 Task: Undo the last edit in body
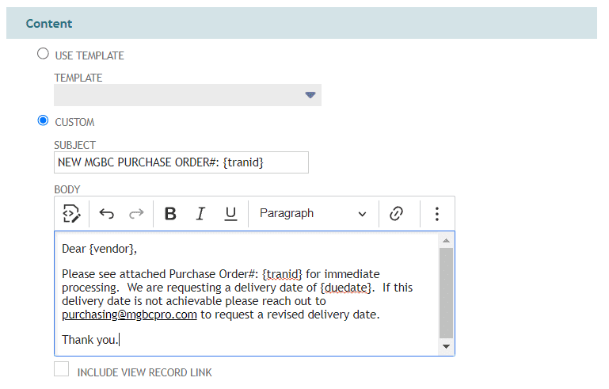(106, 214)
